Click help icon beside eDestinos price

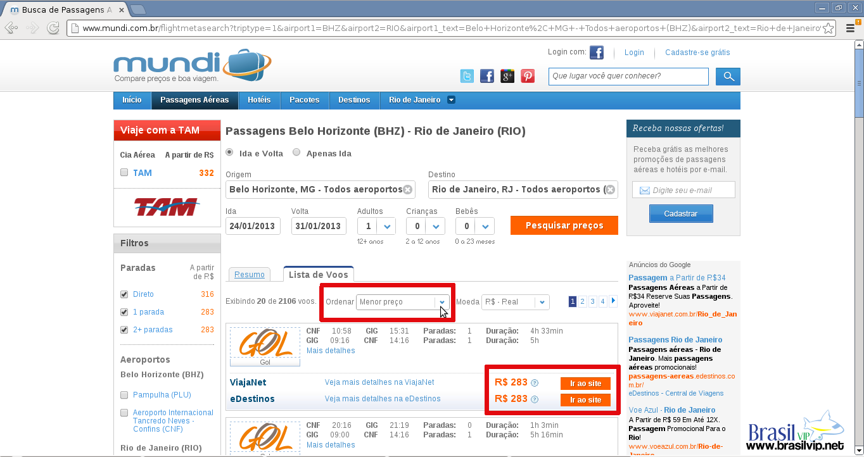pos(535,399)
